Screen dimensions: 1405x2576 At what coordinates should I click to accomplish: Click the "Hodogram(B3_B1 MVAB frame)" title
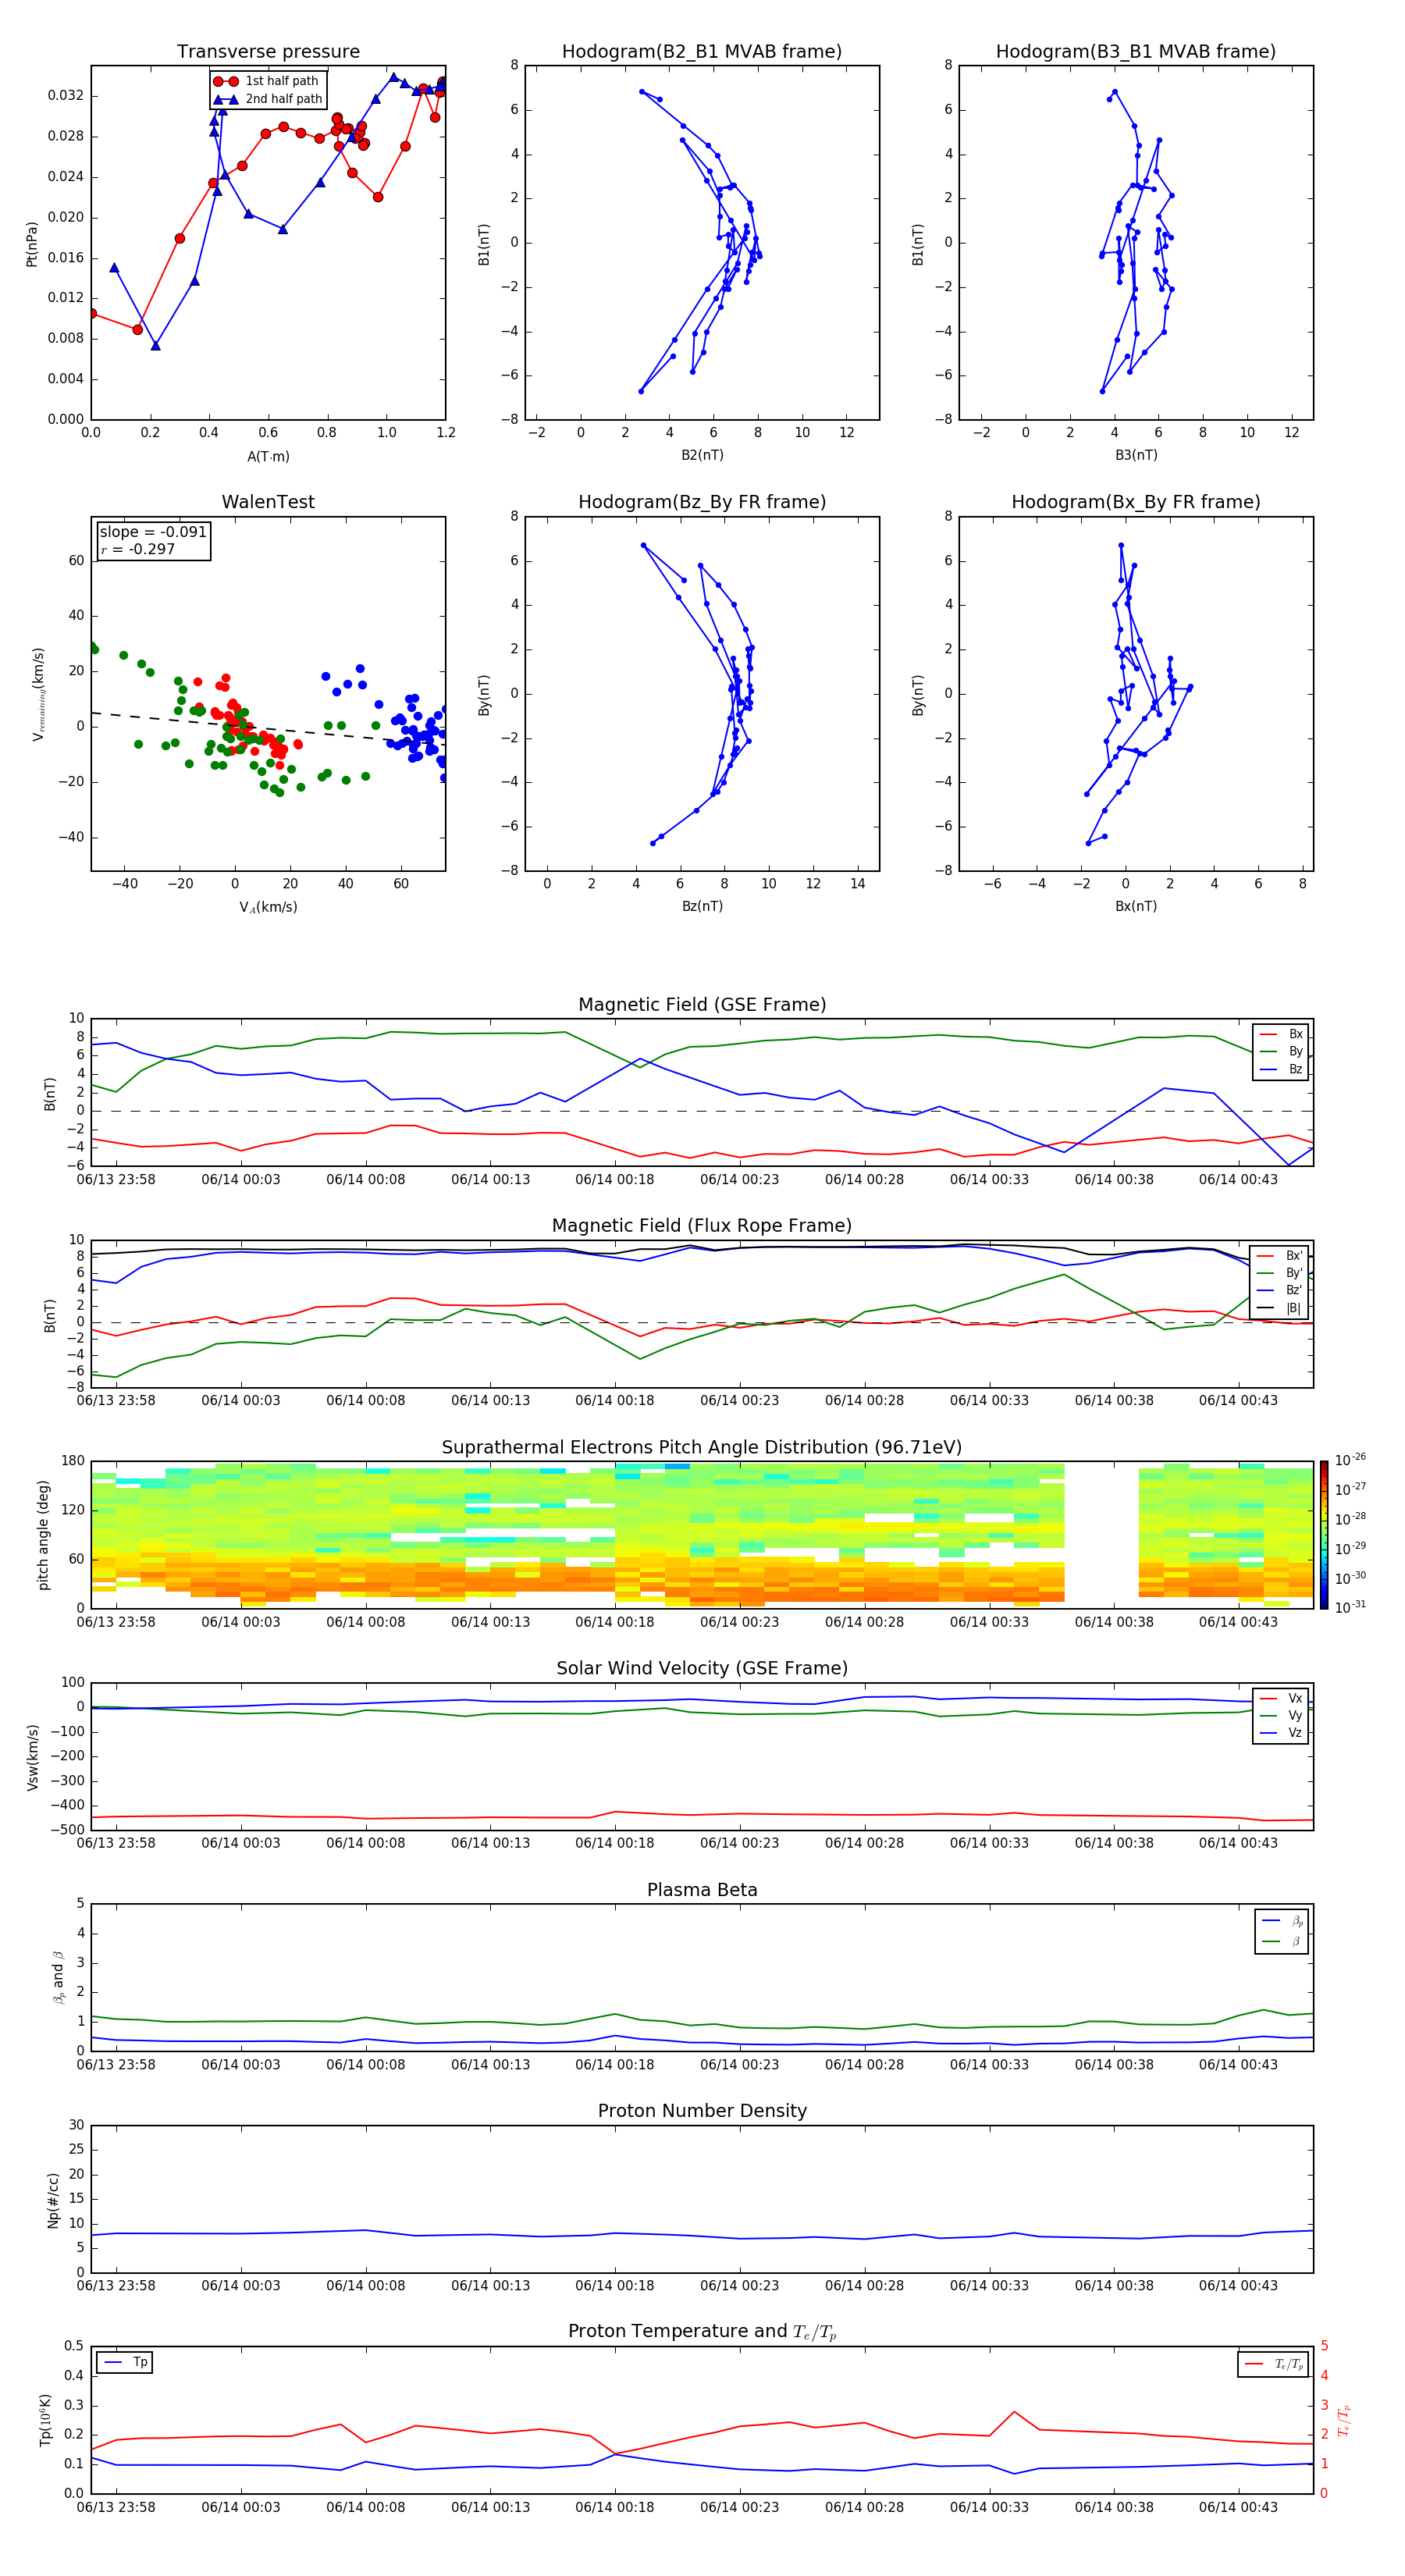coord(1136,52)
